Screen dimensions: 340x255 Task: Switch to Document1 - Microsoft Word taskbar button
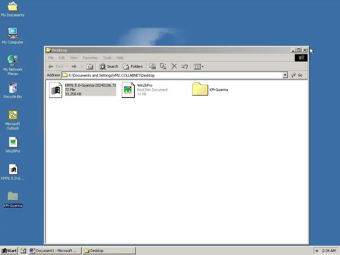pos(55,251)
